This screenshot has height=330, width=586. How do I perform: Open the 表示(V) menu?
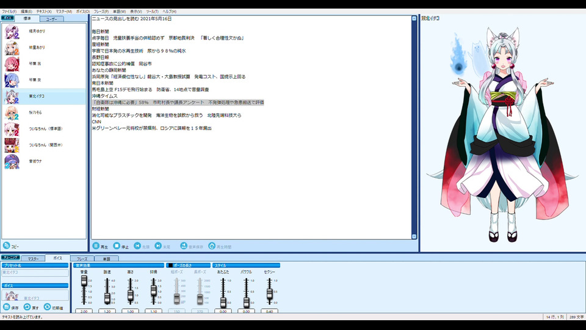[136, 12]
